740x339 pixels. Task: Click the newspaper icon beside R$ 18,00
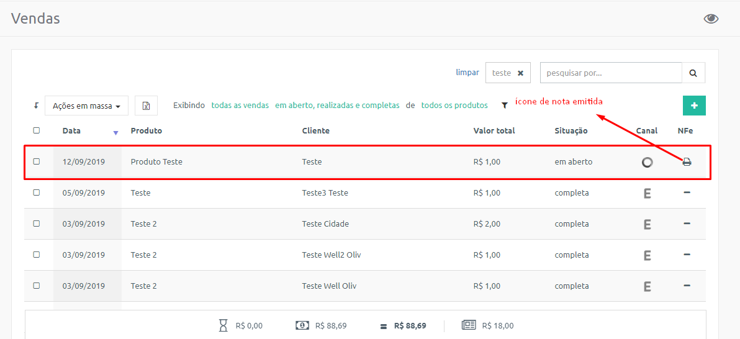pos(469,325)
